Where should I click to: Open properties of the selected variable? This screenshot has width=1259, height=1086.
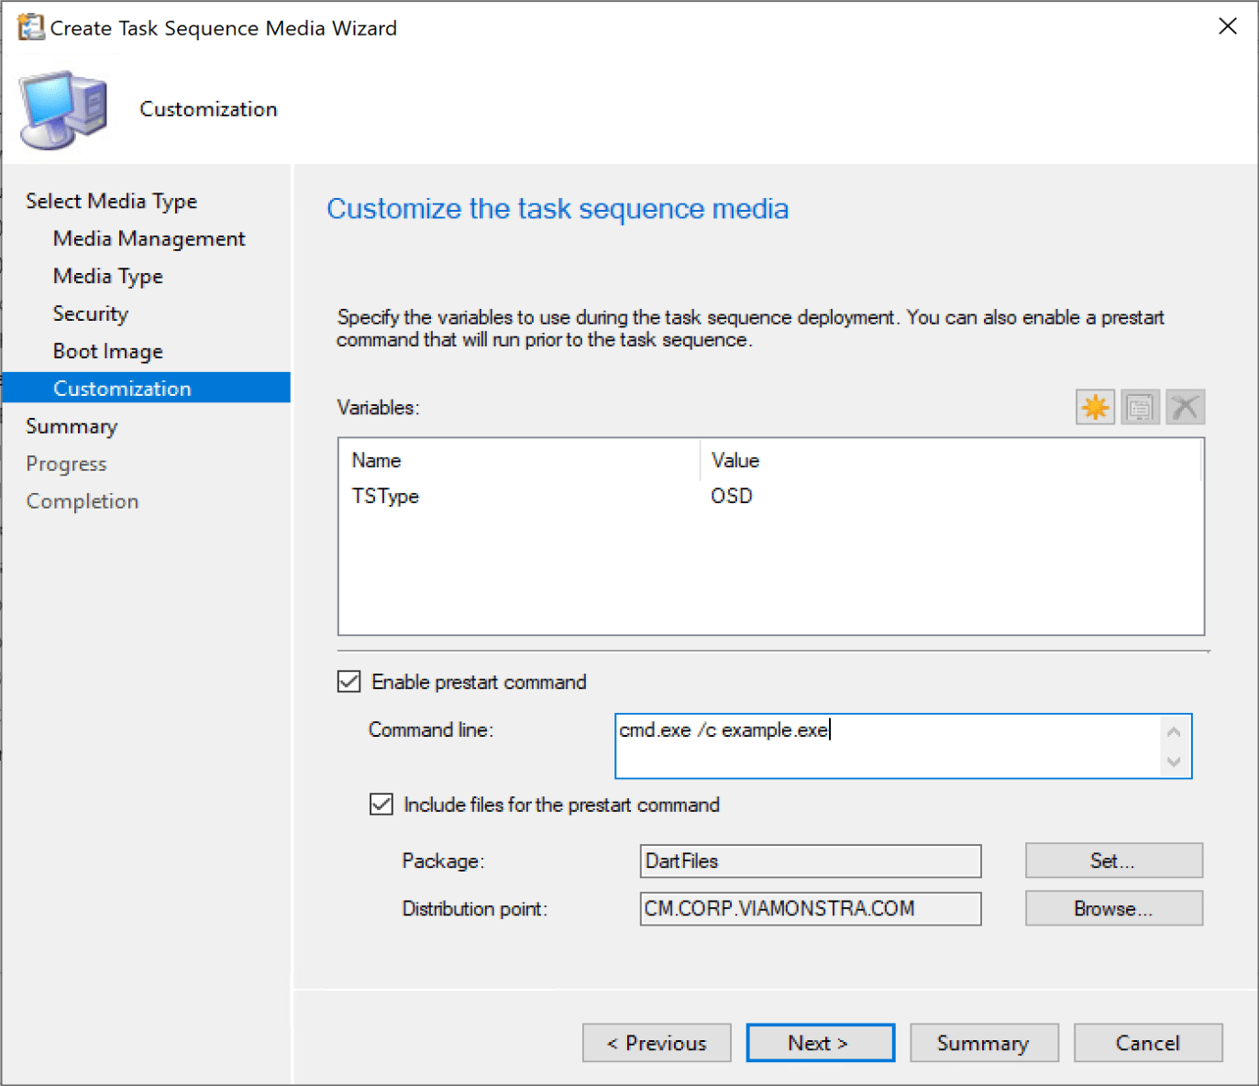[1139, 406]
